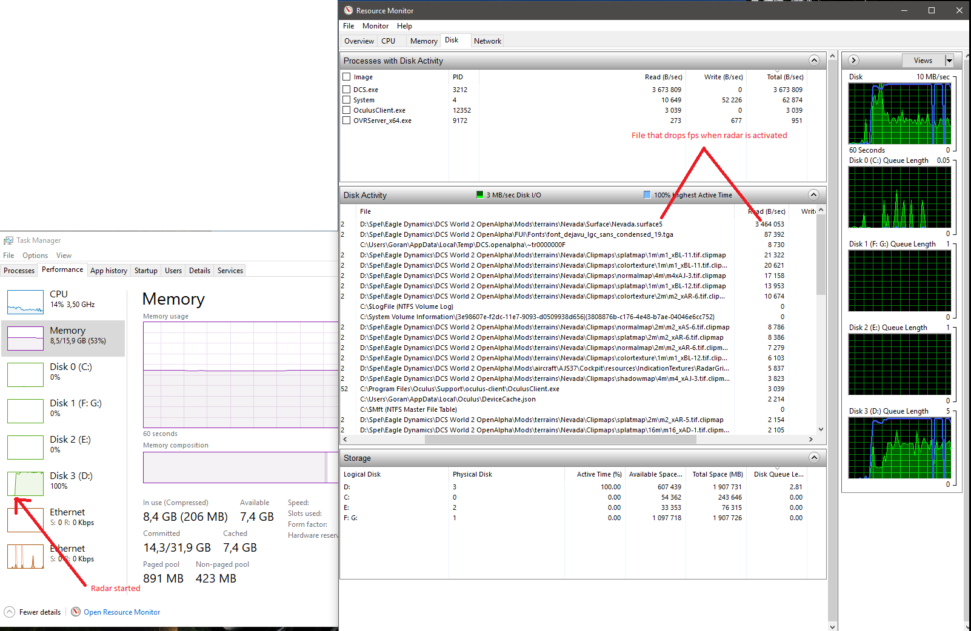This screenshot has height=631, width=971.
Task: Switch to the Overview tab
Action: coord(359,41)
